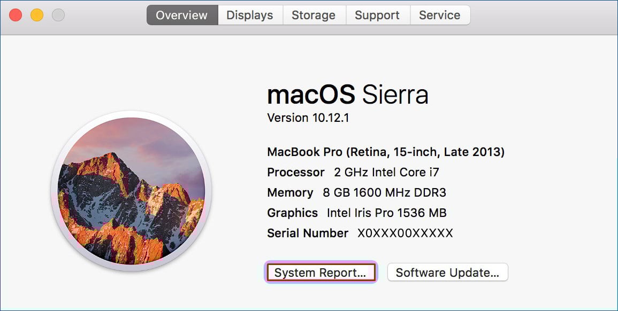618x311 pixels.
Task: Click the Processor 2 GHz Intel Core i7 line
Action: (353, 173)
